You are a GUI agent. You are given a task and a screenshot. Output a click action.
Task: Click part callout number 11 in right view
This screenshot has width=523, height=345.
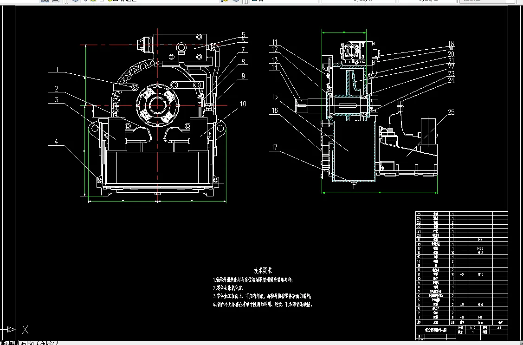pyautogui.click(x=275, y=42)
